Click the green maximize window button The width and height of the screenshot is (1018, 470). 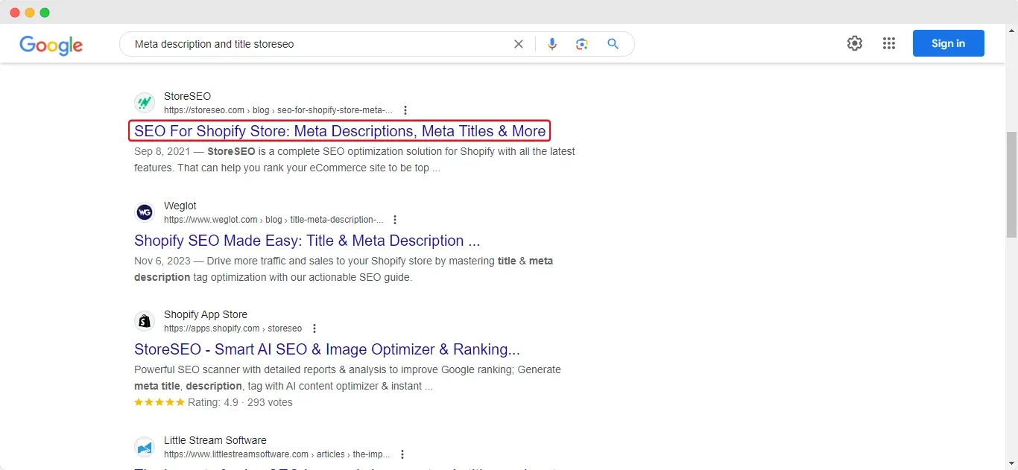pos(45,13)
